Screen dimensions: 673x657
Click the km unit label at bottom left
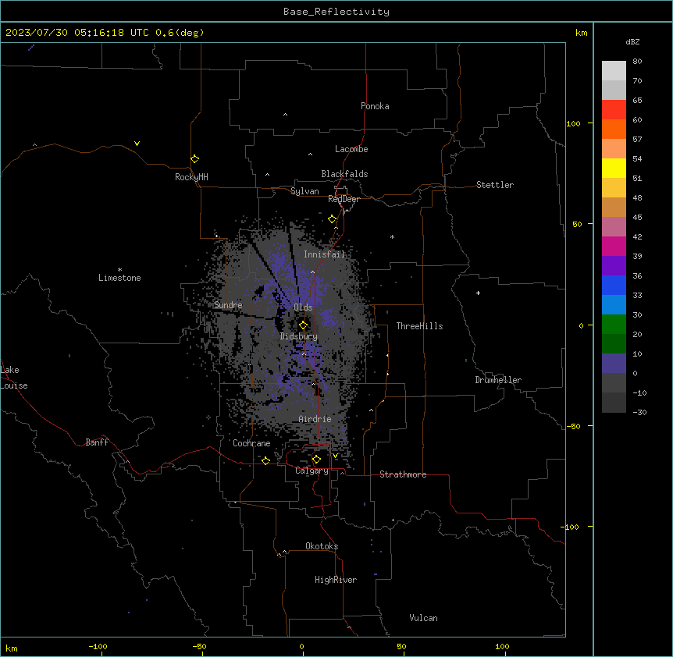point(12,648)
